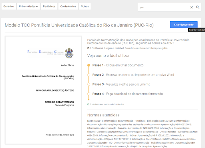This screenshot has width=205, height=148.
Task: Click the page title Modelo TCC PUC-Rio
Action: 79,25
